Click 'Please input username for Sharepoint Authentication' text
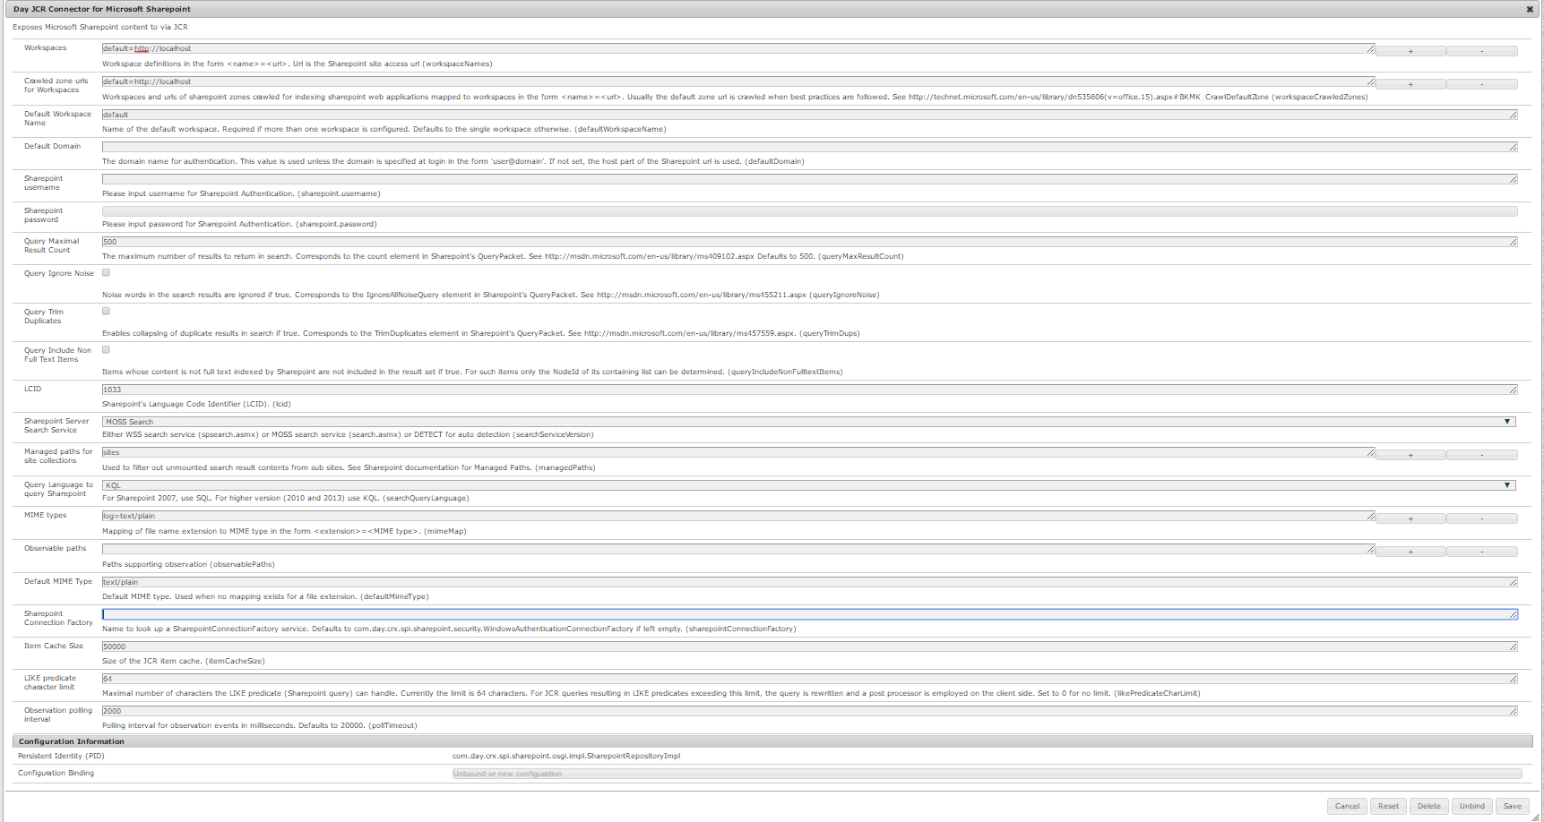 pyautogui.click(x=241, y=193)
